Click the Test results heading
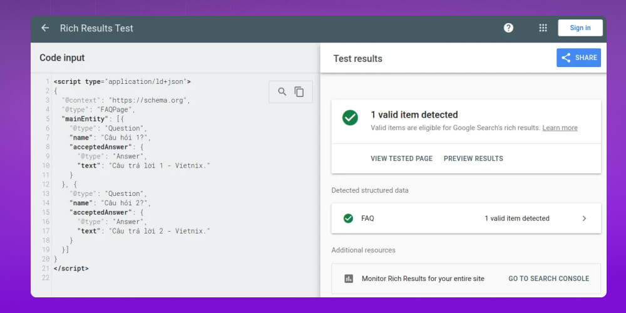Viewport: 626px width, 313px height. click(357, 59)
